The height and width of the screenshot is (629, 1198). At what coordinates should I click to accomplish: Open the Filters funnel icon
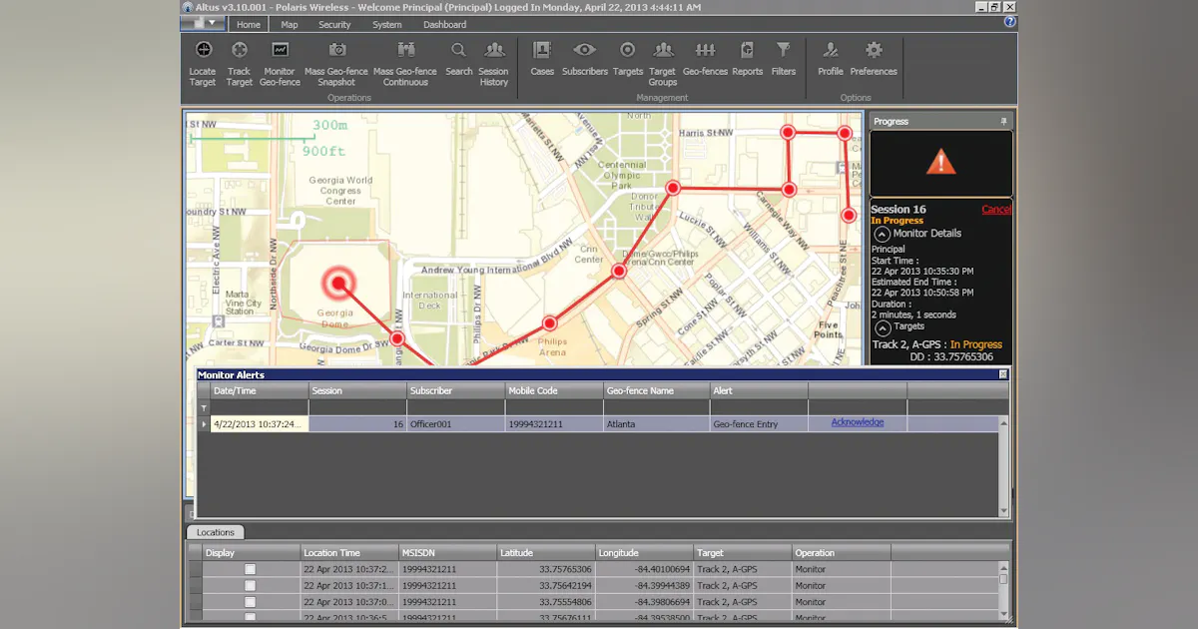[784, 50]
